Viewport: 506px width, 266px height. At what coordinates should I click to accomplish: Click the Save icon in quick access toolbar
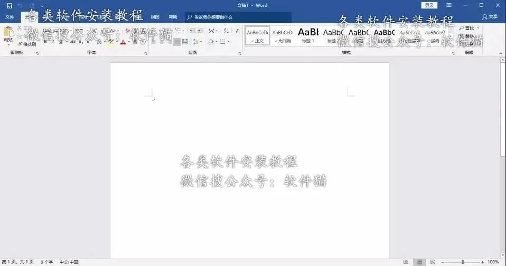pos(10,5)
